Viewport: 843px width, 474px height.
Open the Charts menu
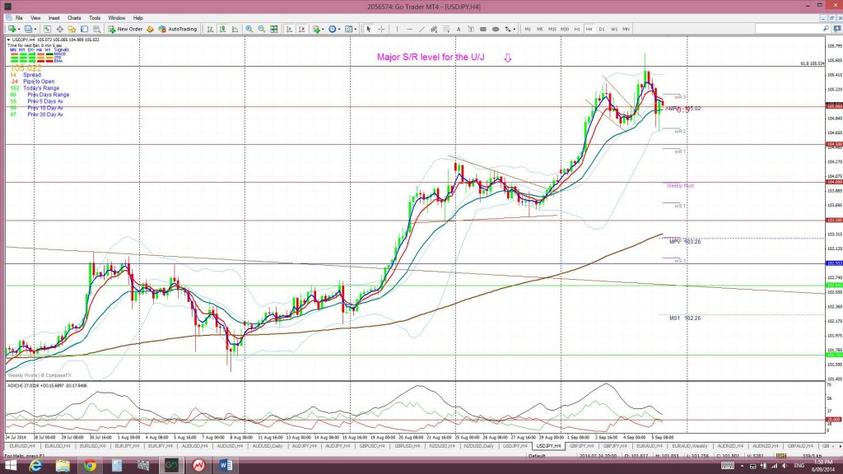pos(74,17)
